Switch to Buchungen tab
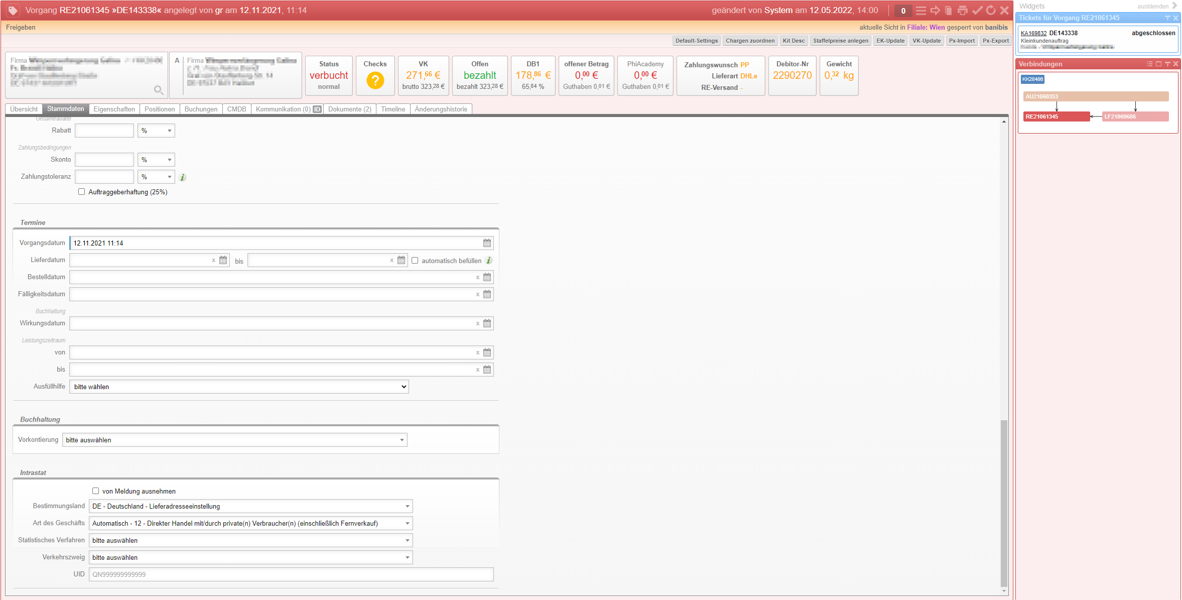The image size is (1182, 600). (201, 109)
